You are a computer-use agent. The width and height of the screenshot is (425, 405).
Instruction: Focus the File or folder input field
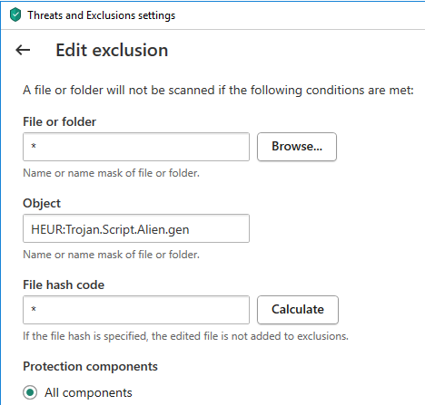136,147
